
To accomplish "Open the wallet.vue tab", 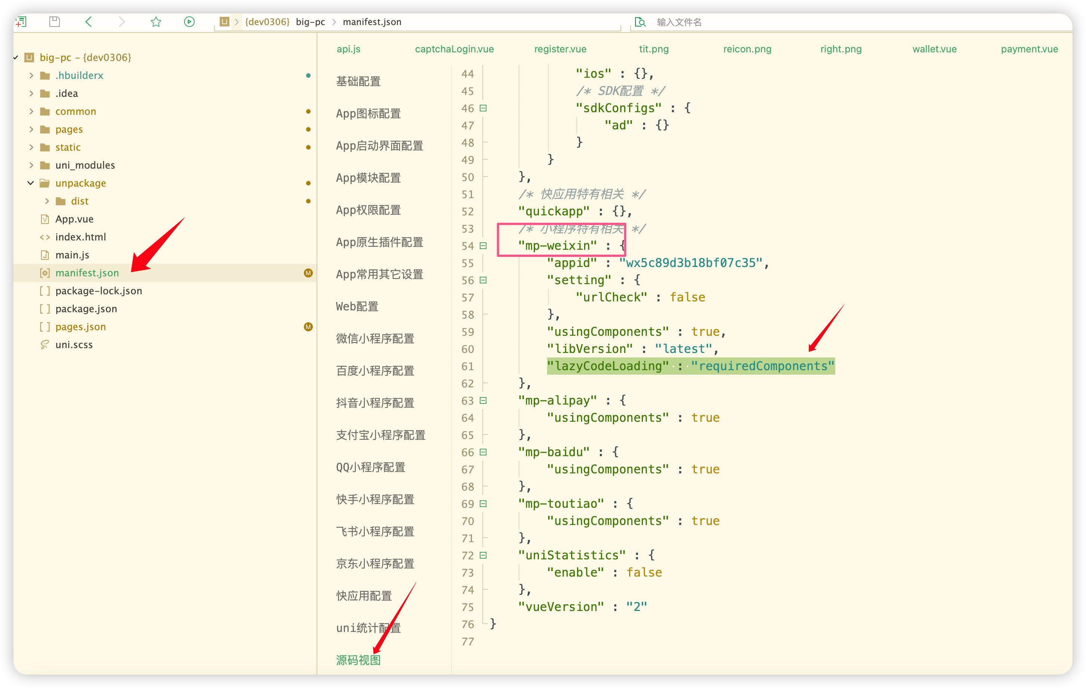I will (934, 49).
